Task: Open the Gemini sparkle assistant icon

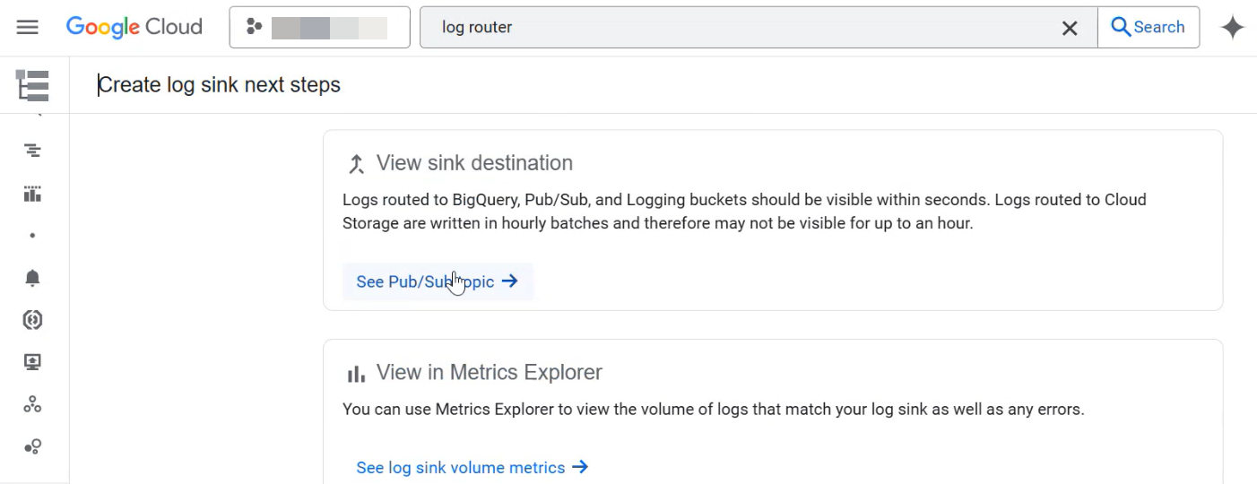Action: (1233, 28)
